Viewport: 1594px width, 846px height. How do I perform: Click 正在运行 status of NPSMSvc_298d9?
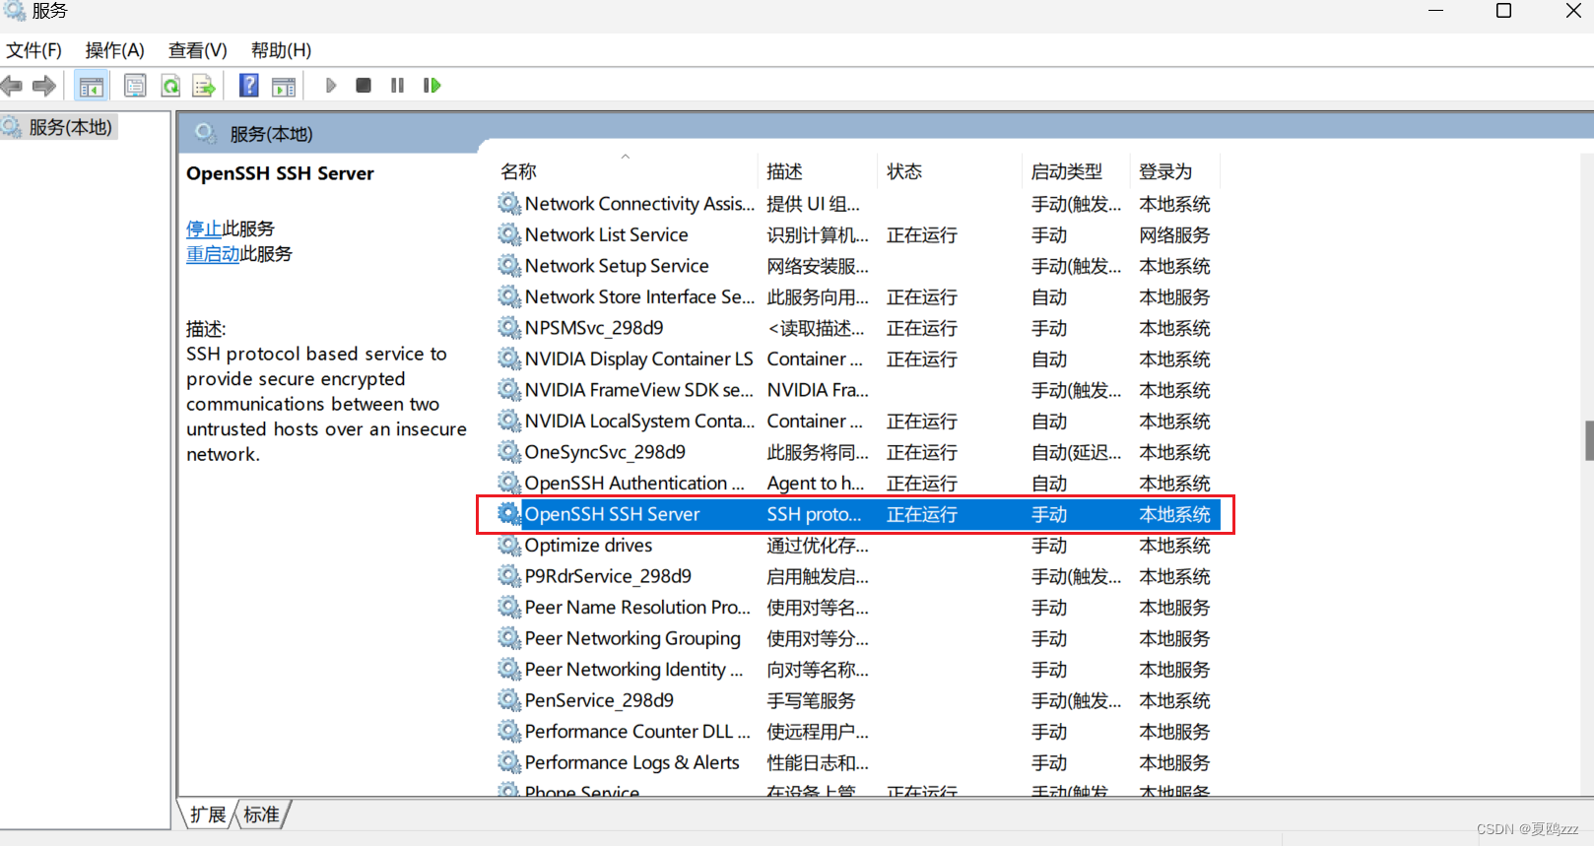921,328
